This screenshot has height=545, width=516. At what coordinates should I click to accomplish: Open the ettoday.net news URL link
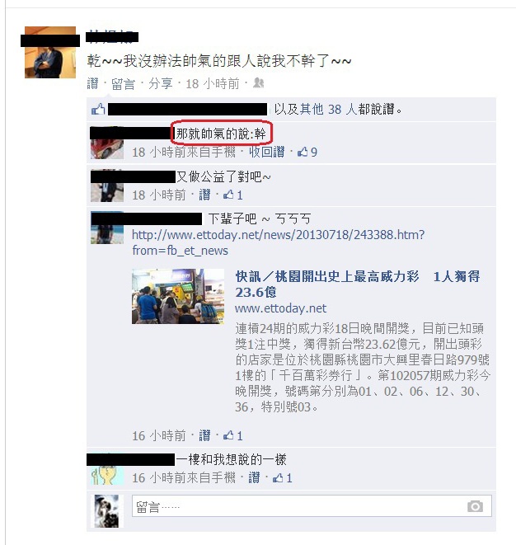(x=278, y=242)
